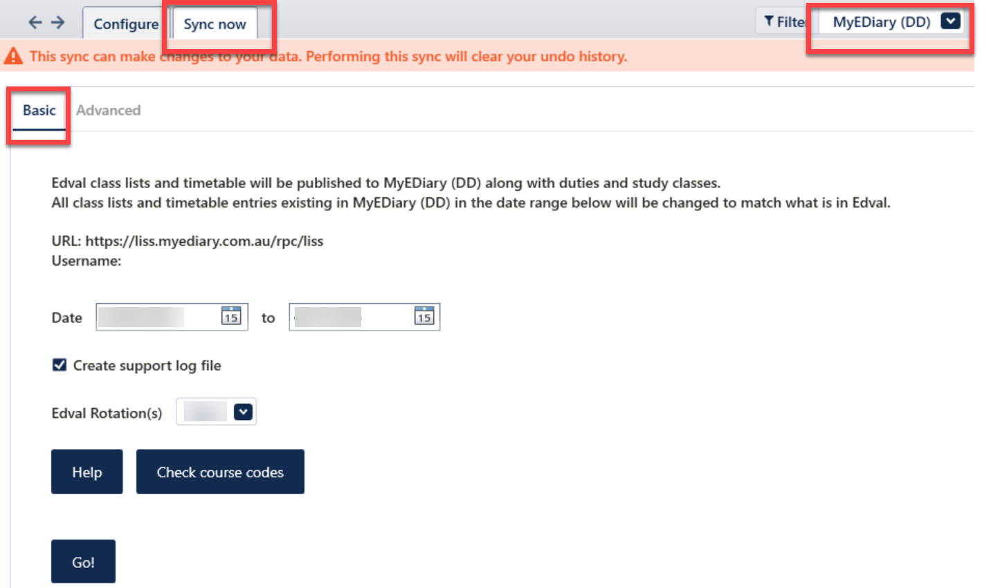Open the start date calendar picker icon

231,316
